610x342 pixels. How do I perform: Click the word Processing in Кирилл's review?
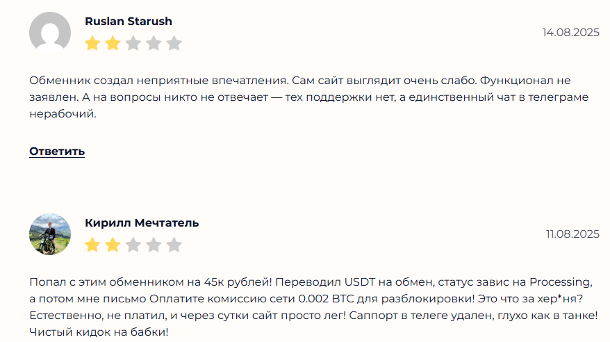[x=560, y=282]
